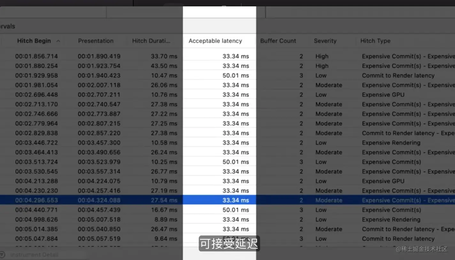Click buffer count 3 in 00:03.513.724 row
This screenshot has width=455, height=260.
(x=301, y=162)
